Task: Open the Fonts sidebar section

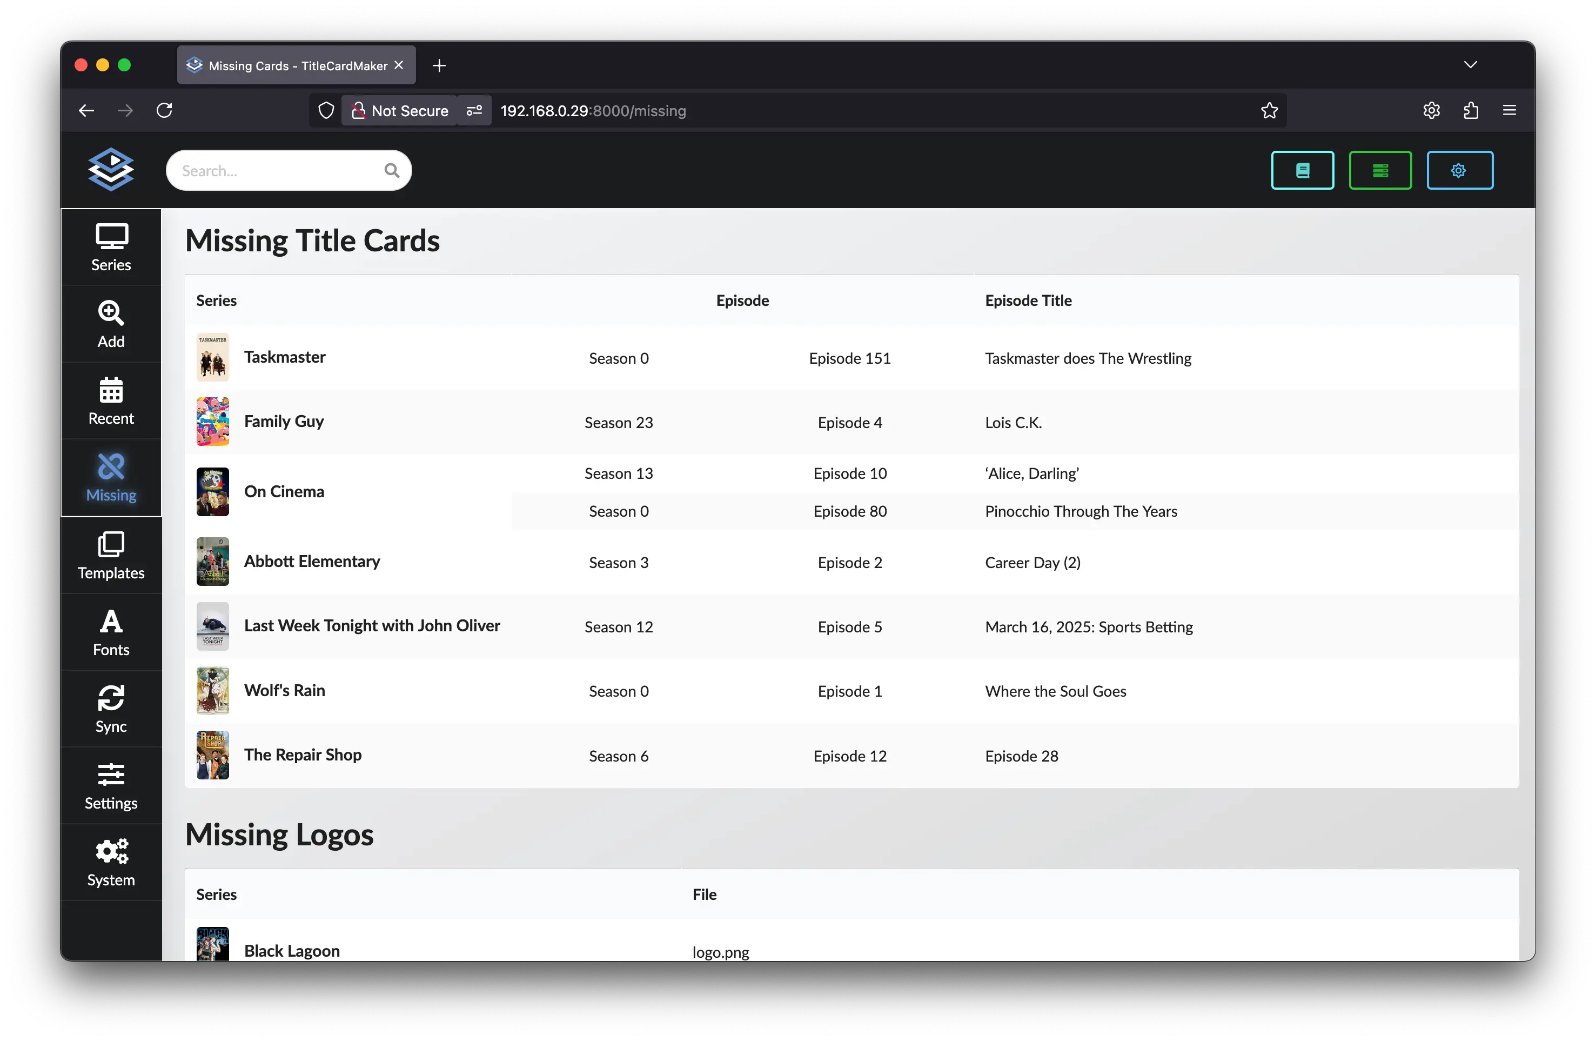Action: coord(111,632)
